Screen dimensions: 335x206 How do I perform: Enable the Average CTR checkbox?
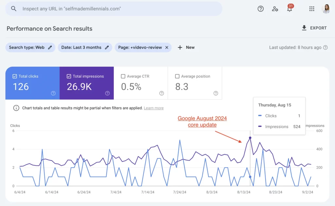tap(123, 76)
